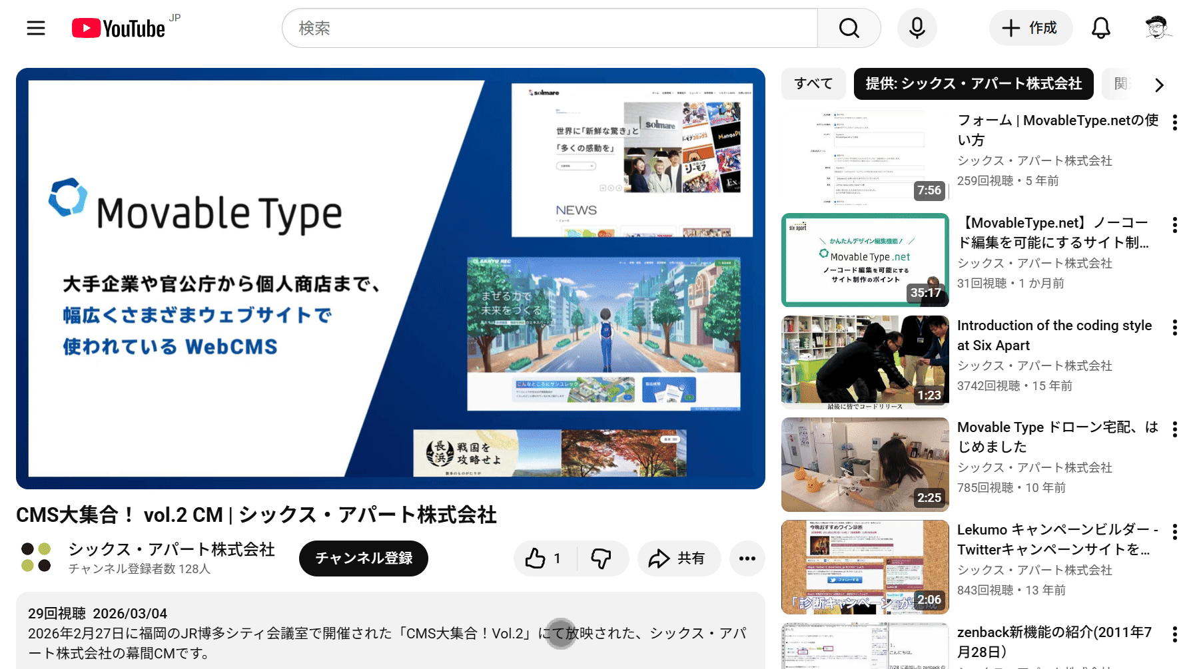The width and height of the screenshot is (1199, 669).
Task: Share the video via 共有
Action: [678, 558]
